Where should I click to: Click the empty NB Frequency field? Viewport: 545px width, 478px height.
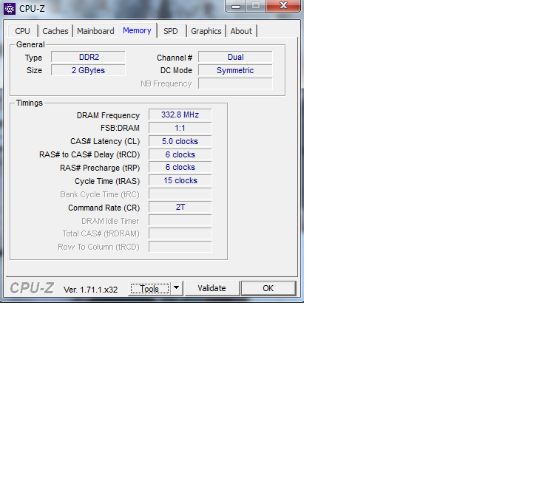(x=235, y=83)
